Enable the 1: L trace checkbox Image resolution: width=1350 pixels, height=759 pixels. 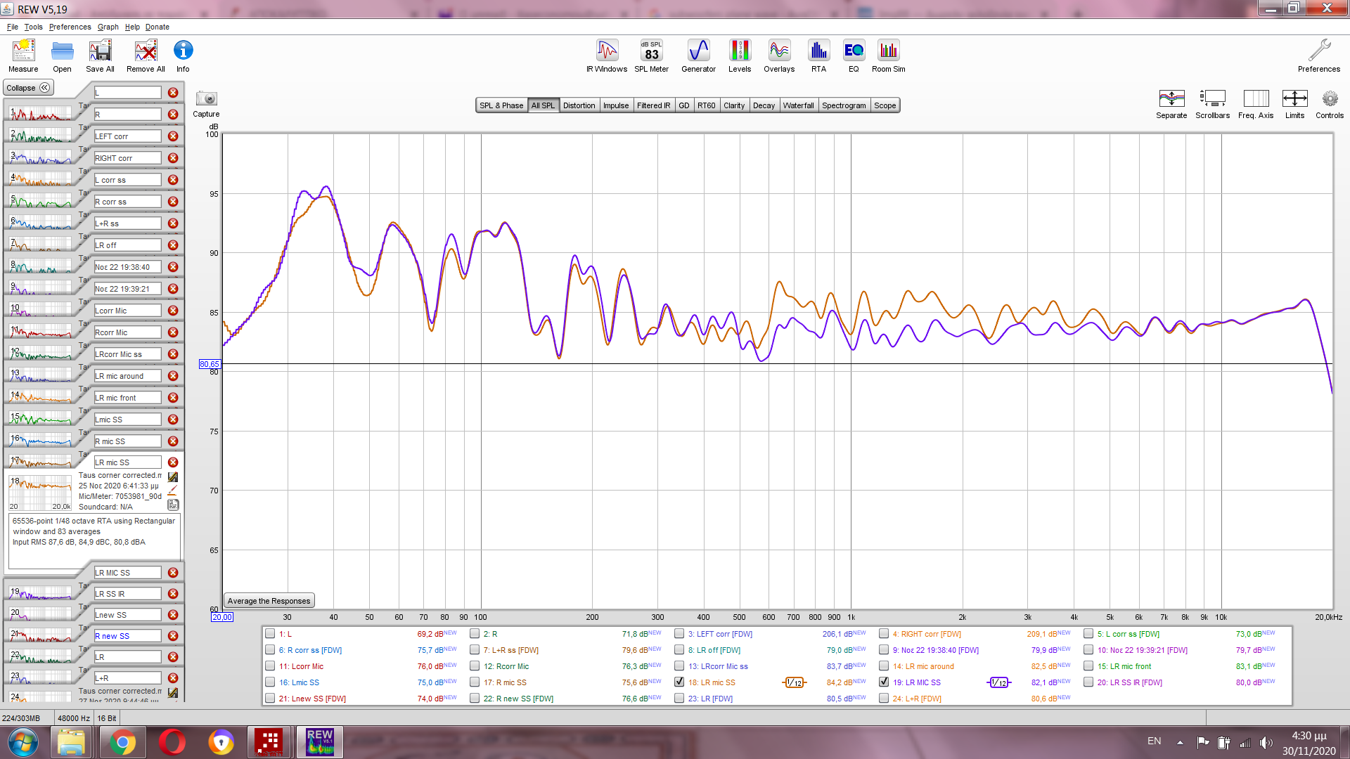(x=270, y=634)
